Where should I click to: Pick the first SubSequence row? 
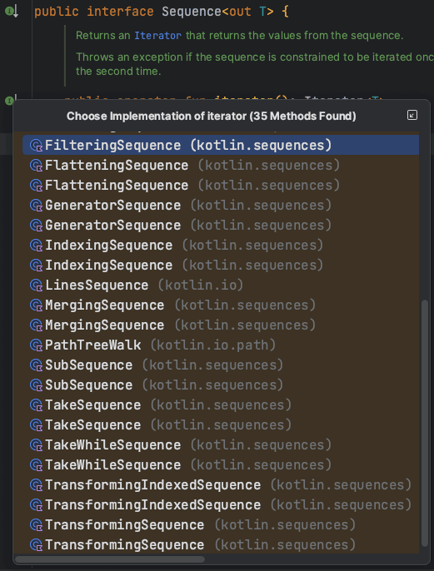(x=221, y=365)
